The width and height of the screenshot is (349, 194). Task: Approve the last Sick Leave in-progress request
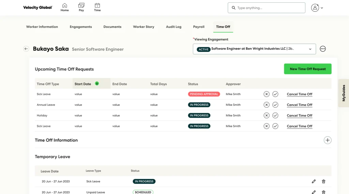click(275, 126)
